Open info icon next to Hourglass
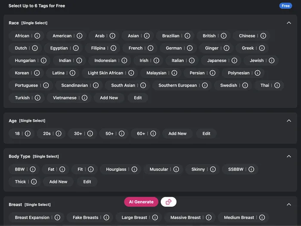Viewport: 301px width, 226px height. (134, 169)
